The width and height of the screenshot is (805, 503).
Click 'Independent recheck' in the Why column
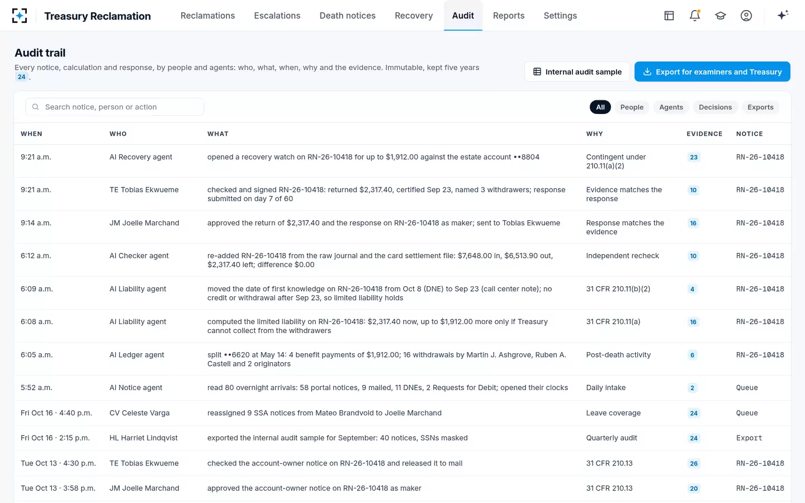click(x=623, y=256)
